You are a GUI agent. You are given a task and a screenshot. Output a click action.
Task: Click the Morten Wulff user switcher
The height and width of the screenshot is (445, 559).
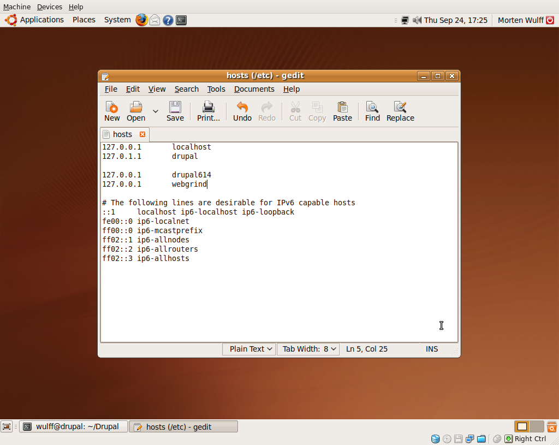point(520,20)
